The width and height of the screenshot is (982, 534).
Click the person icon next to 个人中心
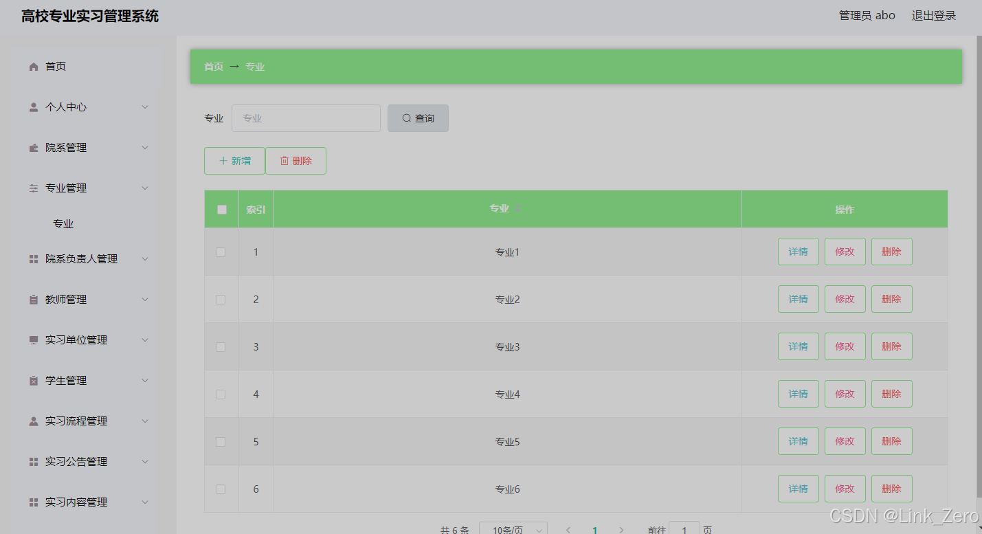pos(32,107)
